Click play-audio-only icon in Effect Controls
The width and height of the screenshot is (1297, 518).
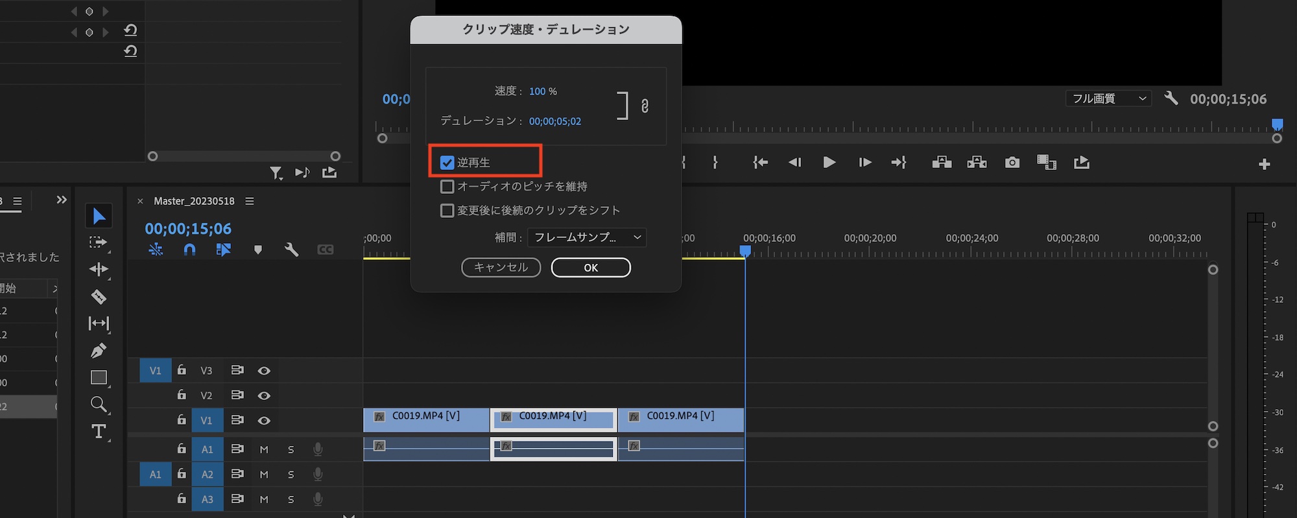tap(302, 172)
